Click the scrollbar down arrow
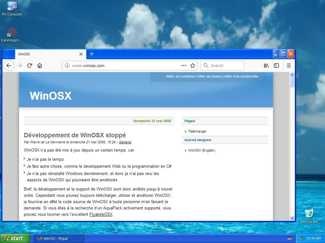 tap(292, 218)
